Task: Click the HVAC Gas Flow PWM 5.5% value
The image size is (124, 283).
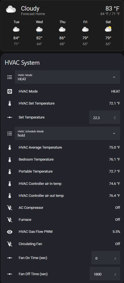Action: [x=116, y=232]
